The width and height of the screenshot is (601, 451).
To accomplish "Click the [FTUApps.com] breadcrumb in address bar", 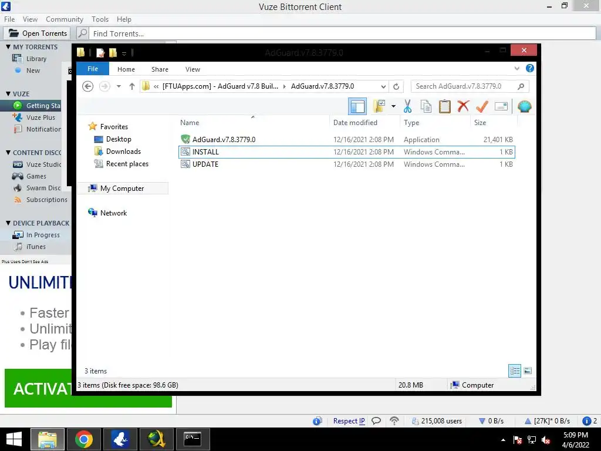I will pos(221,86).
